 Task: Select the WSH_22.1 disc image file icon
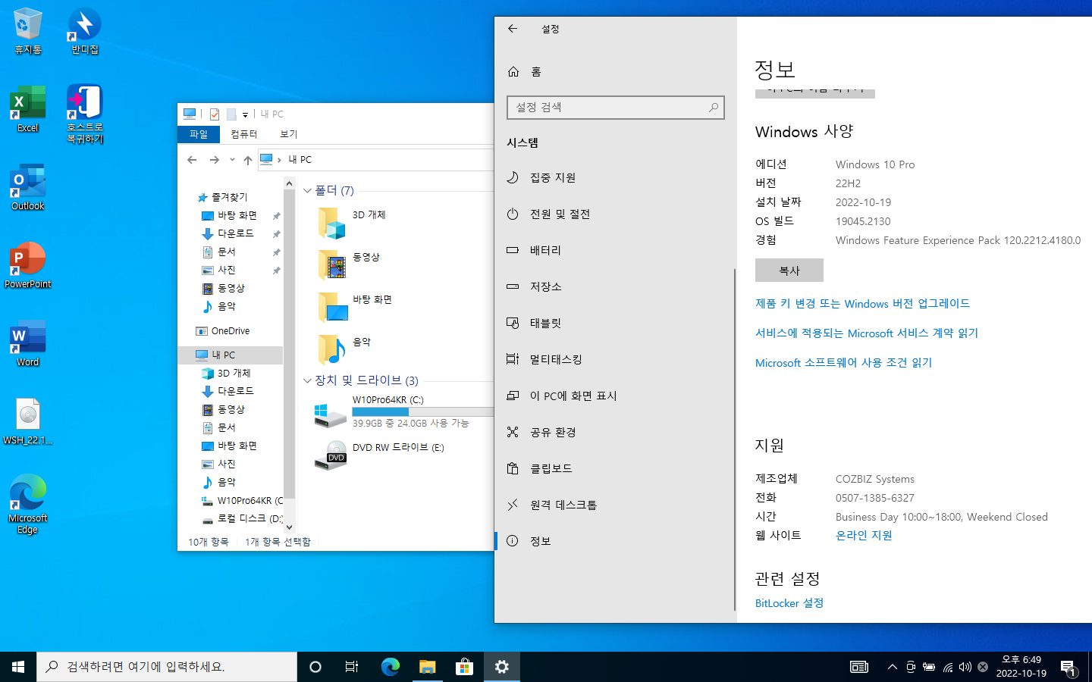(28, 421)
